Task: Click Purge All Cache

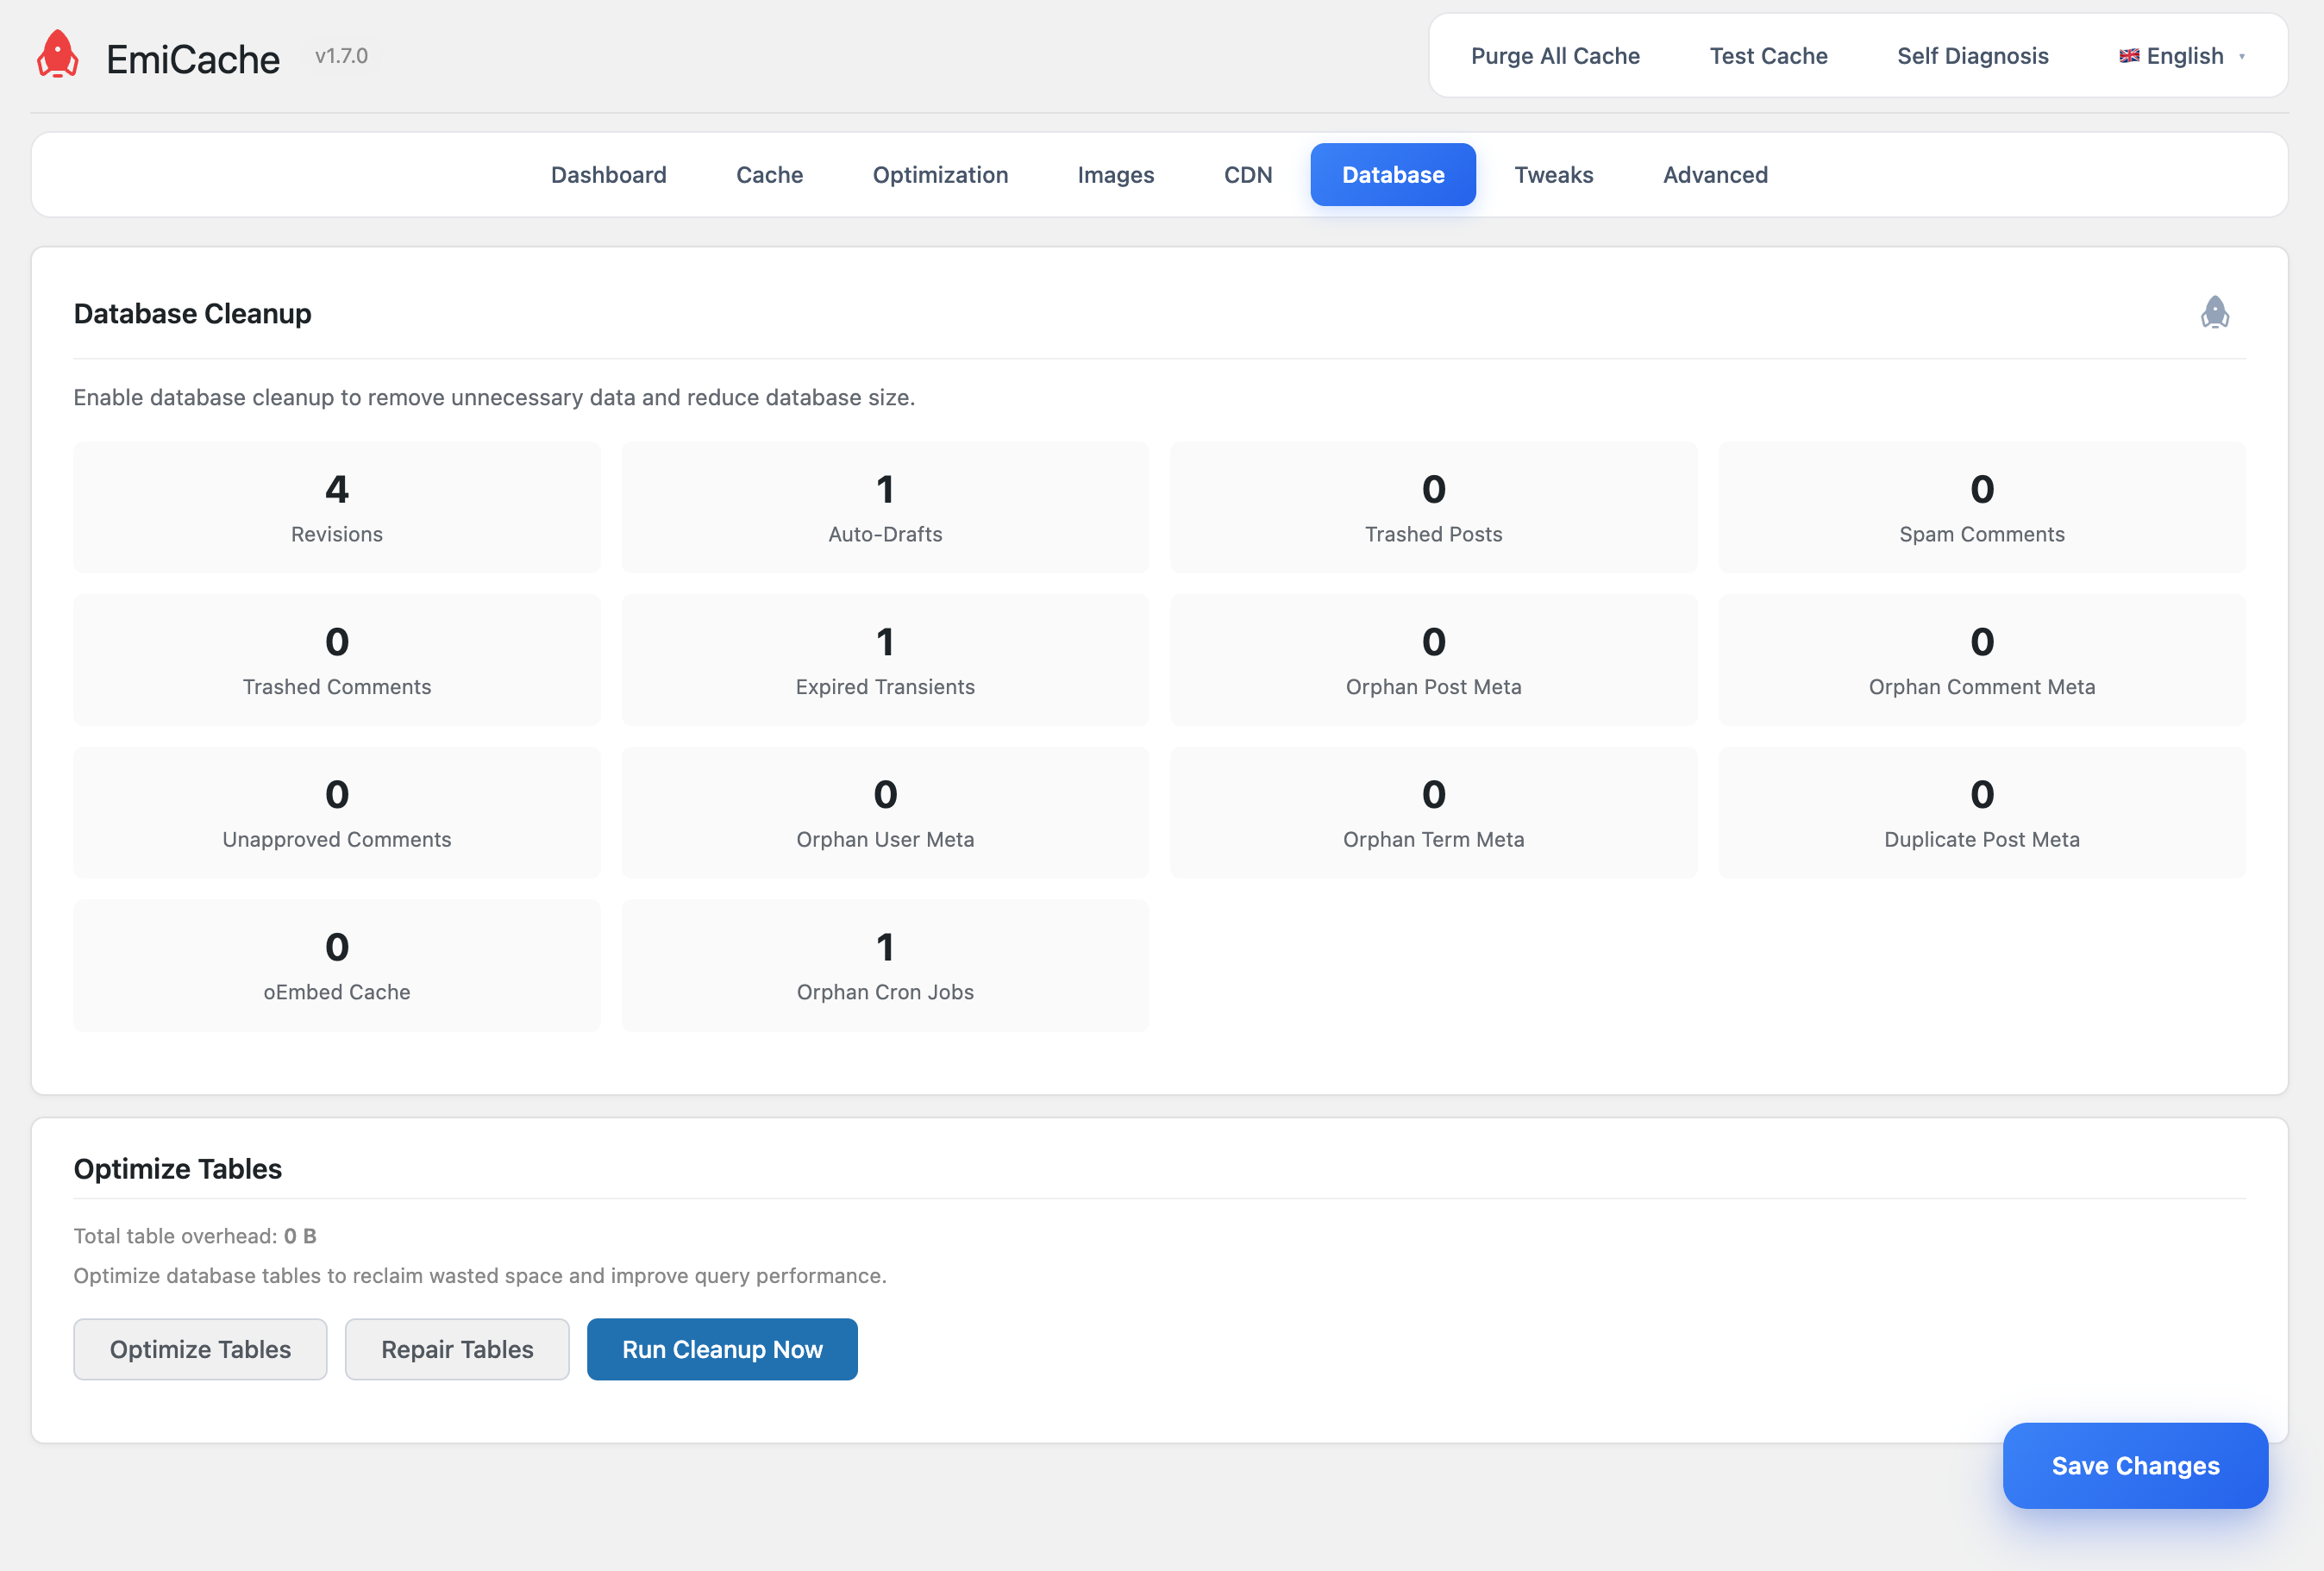Action: tap(1555, 56)
